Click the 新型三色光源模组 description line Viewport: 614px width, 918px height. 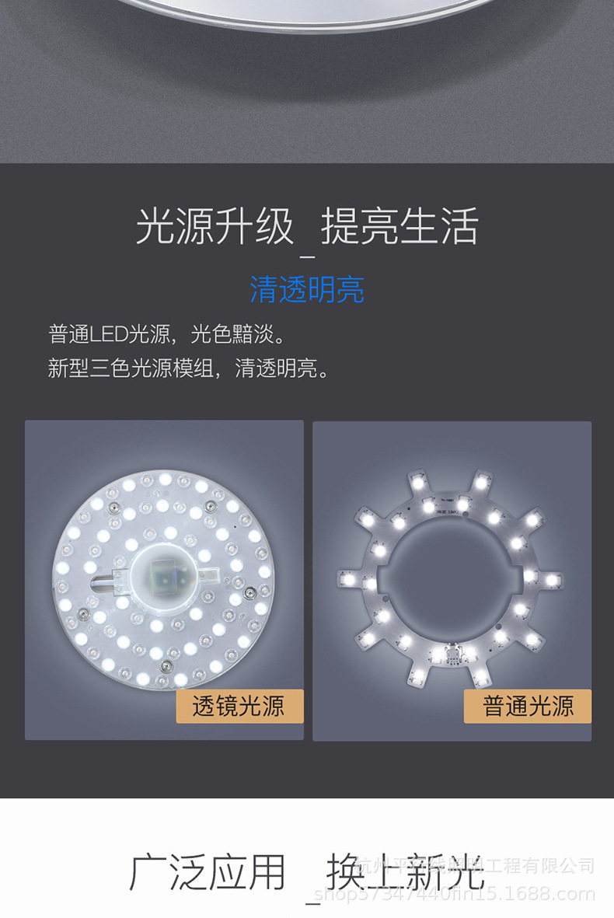(x=188, y=368)
